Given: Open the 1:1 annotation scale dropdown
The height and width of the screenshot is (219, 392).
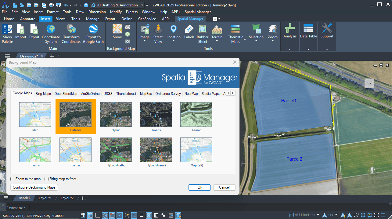Looking at the screenshot, I should click(336, 215).
